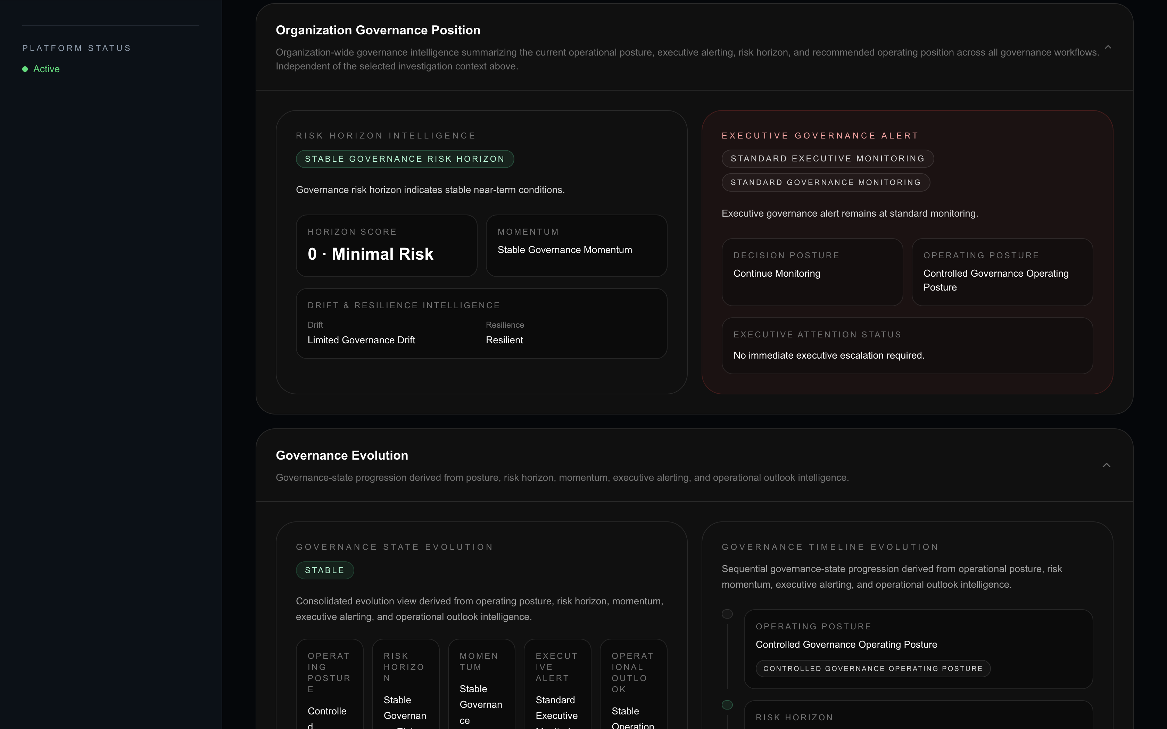Screen dimensions: 1167x729
Task: Click 'Controlled Governance Operating Posture' in the alert card
Action: (x=996, y=280)
